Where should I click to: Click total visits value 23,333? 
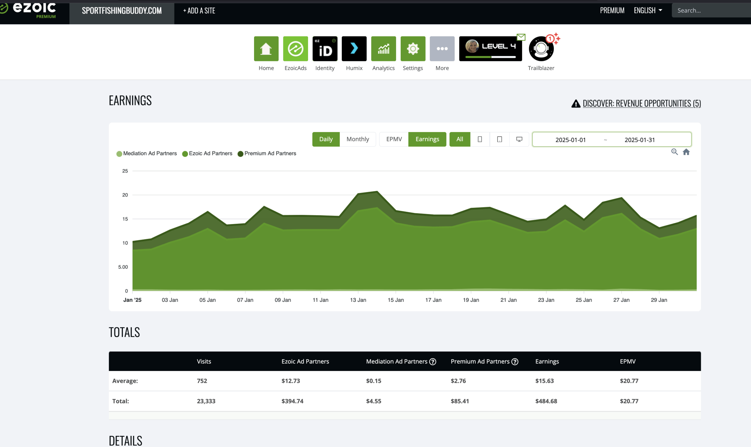(x=206, y=401)
